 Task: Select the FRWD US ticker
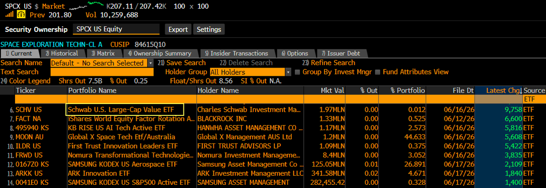click(28, 155)
